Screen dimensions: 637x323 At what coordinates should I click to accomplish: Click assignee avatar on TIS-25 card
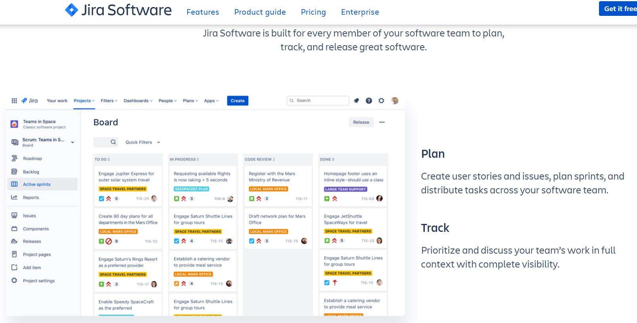pyautogui.click(x=154, y=199)
